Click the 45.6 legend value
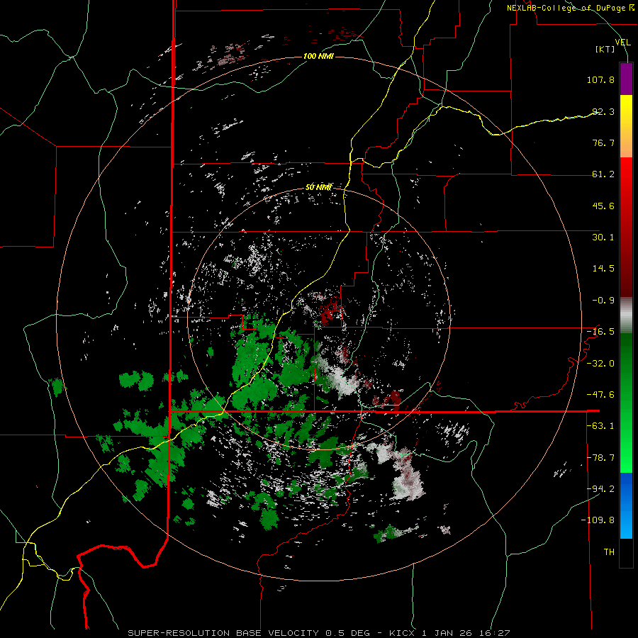 [603, 206]
